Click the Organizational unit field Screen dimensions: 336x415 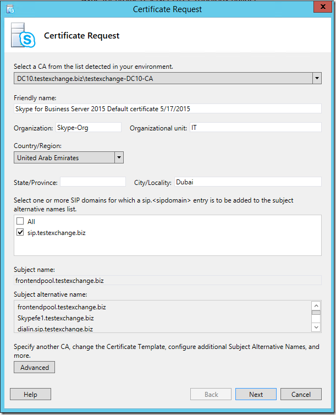click(256, 128)
